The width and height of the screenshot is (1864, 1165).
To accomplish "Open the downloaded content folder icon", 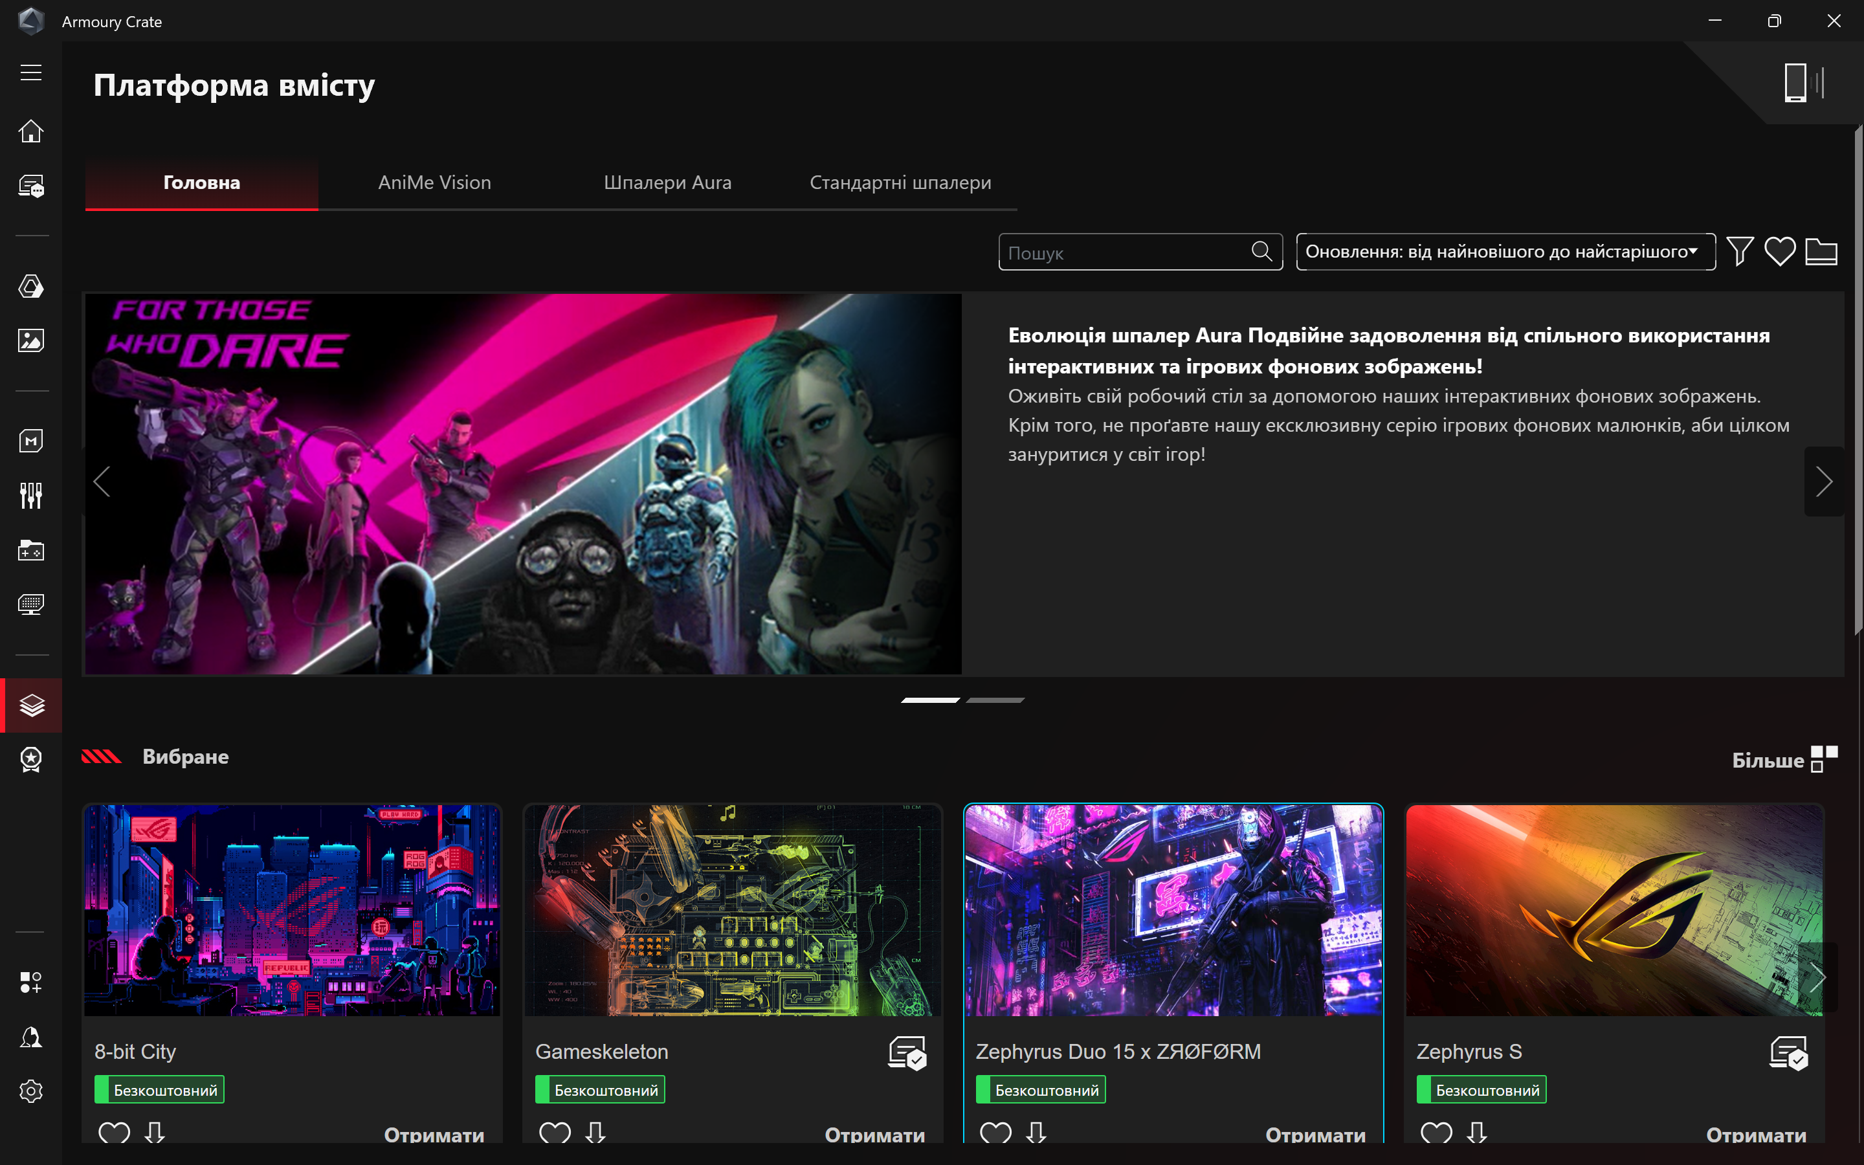I will point(1822,251).
